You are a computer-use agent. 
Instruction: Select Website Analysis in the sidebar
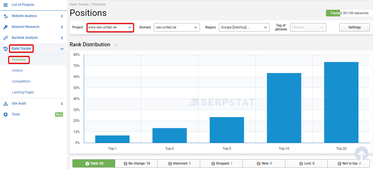pyautogui.click(x=24, y=16)
